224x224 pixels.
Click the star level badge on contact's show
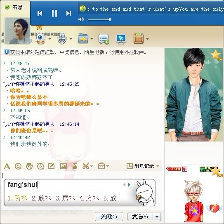[216, 55]
